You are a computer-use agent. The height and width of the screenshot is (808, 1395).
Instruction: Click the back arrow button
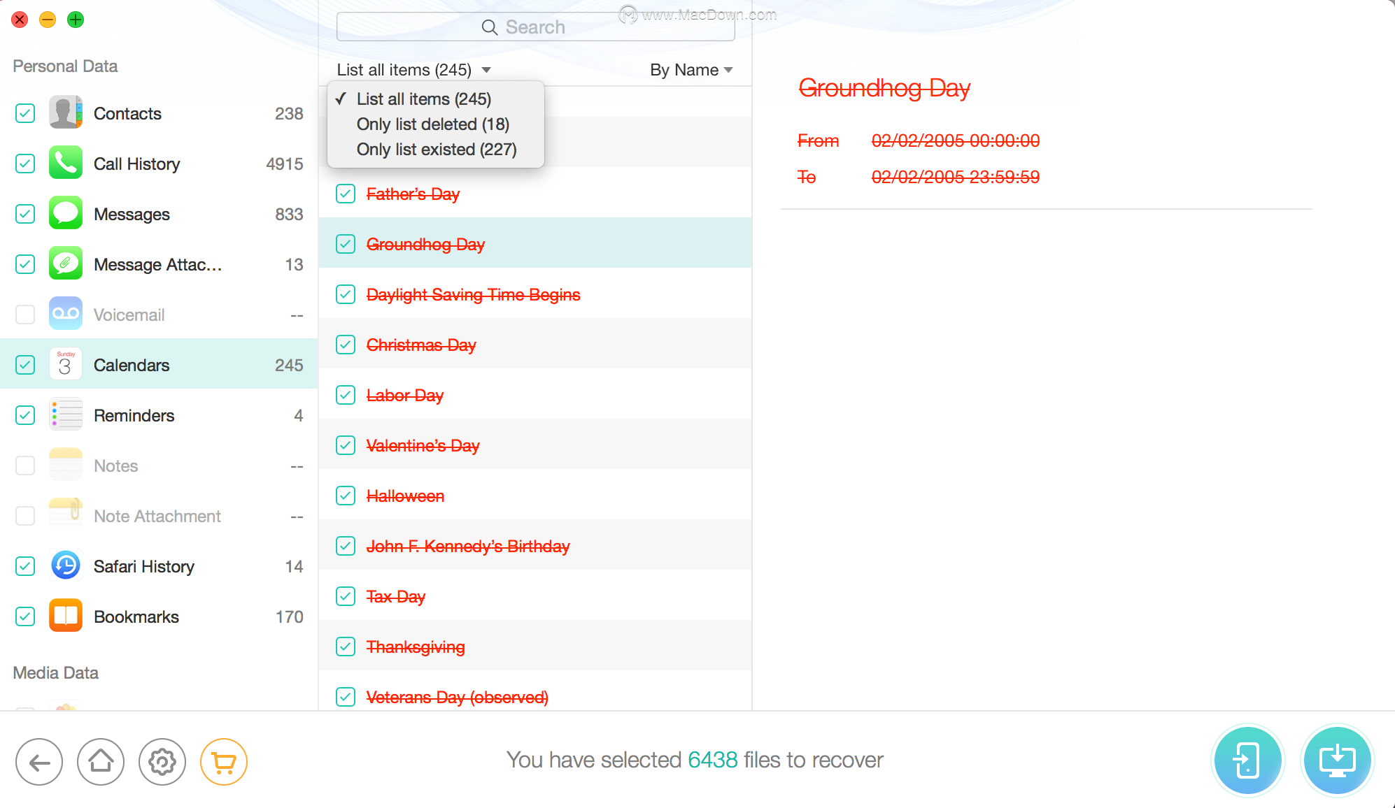[x=39, y=762]
